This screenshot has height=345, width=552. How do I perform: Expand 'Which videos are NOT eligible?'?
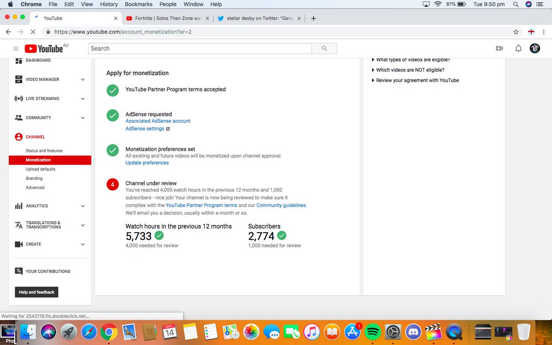tap(408, 70)
